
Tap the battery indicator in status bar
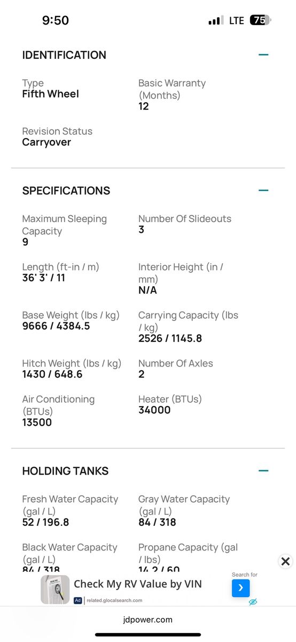[261, 20]
